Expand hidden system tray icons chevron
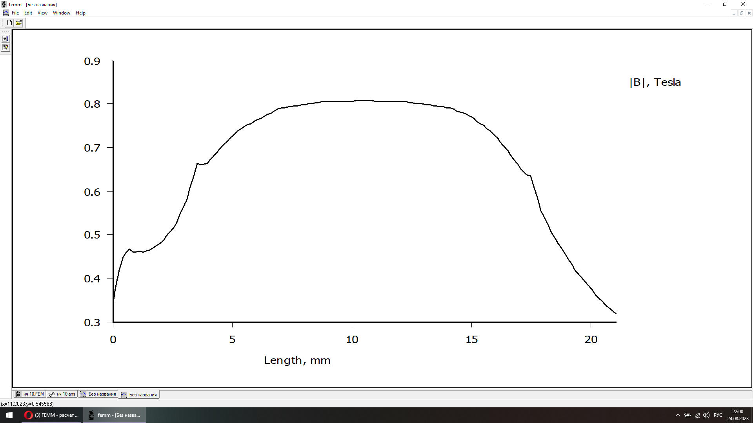 (x=678, y=415)
